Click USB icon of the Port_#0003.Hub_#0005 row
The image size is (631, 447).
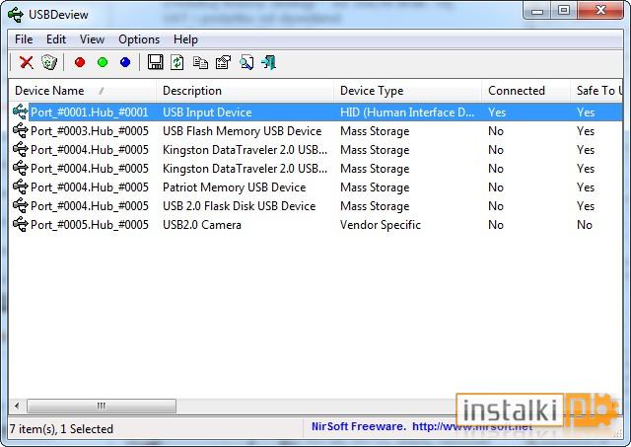(20, 130)
